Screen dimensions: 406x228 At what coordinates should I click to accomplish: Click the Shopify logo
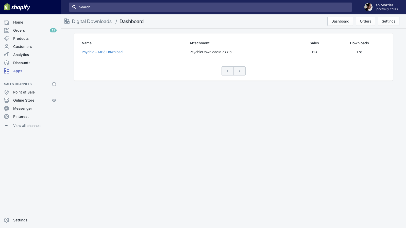17,7
